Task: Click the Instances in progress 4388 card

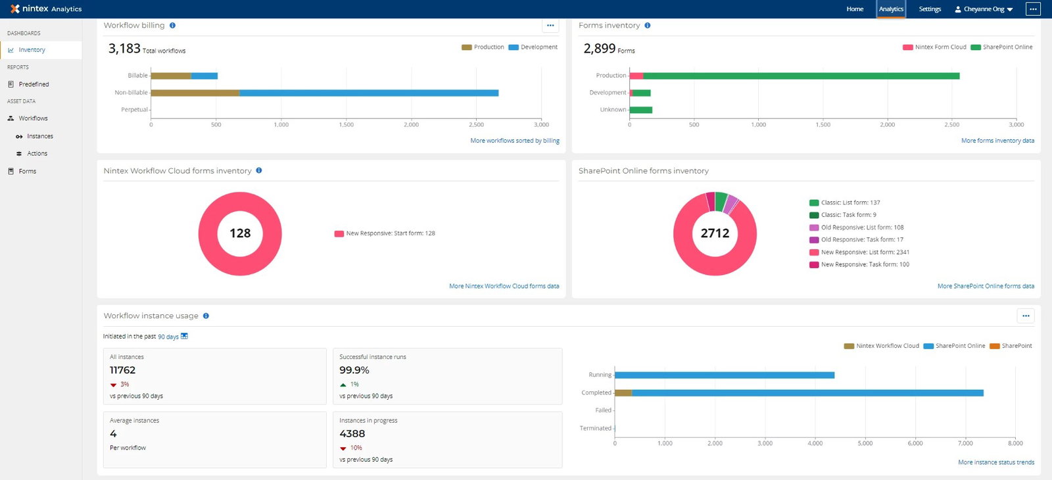Action: [x=448, y=440]
